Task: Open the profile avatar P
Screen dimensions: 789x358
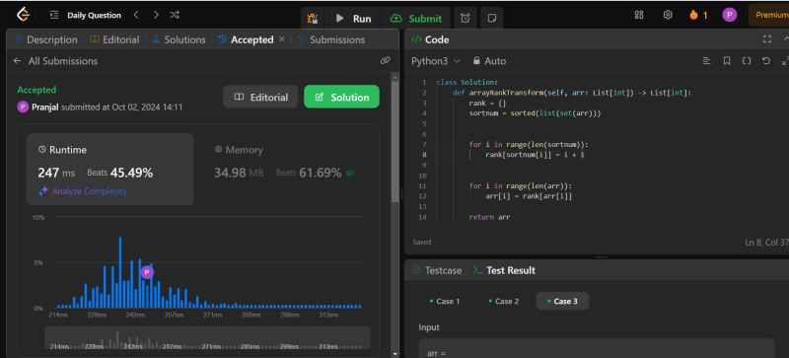Action: point(730,15)
